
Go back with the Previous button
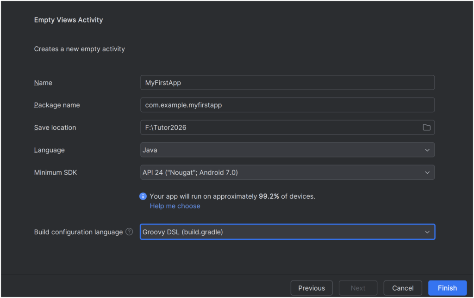coord(312,288)
